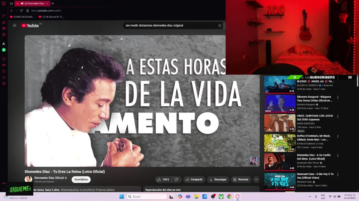Open Los Tombos Koffee El Kafetero thumbnail
The height and width of the screenshot is (201, 359).
[280, 143]
